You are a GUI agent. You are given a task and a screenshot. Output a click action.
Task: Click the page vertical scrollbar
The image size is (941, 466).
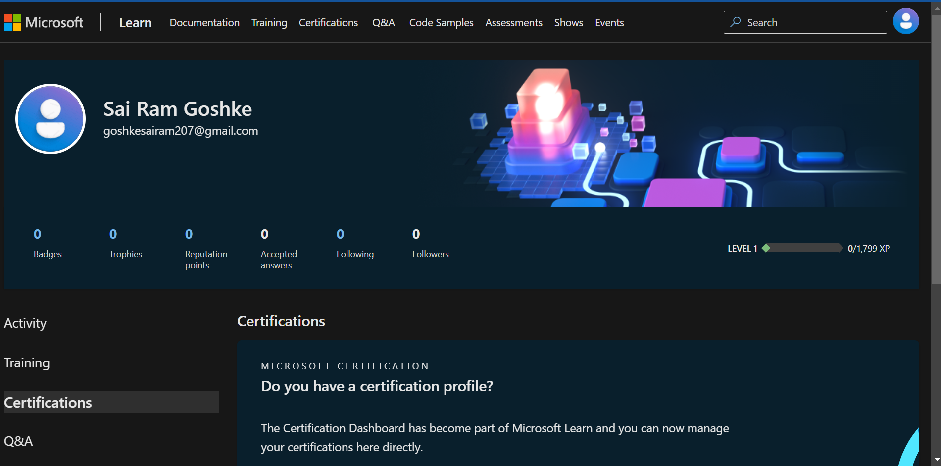coord(936,149)
